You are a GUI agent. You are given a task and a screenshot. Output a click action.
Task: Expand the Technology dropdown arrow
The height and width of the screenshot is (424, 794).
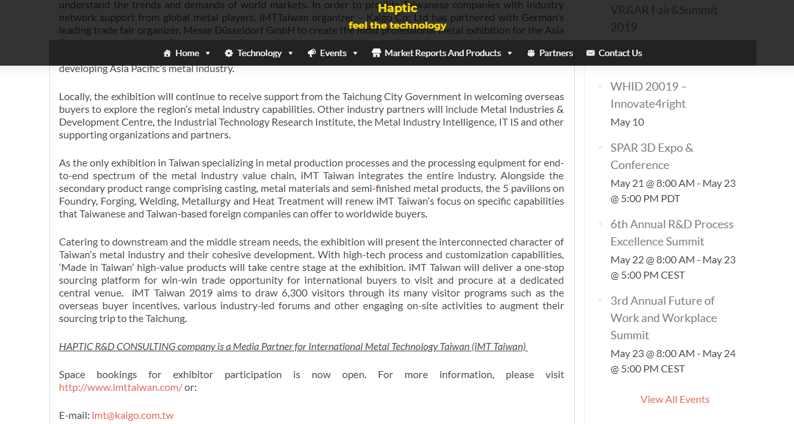pyautogui.click(x=291, y=54)
